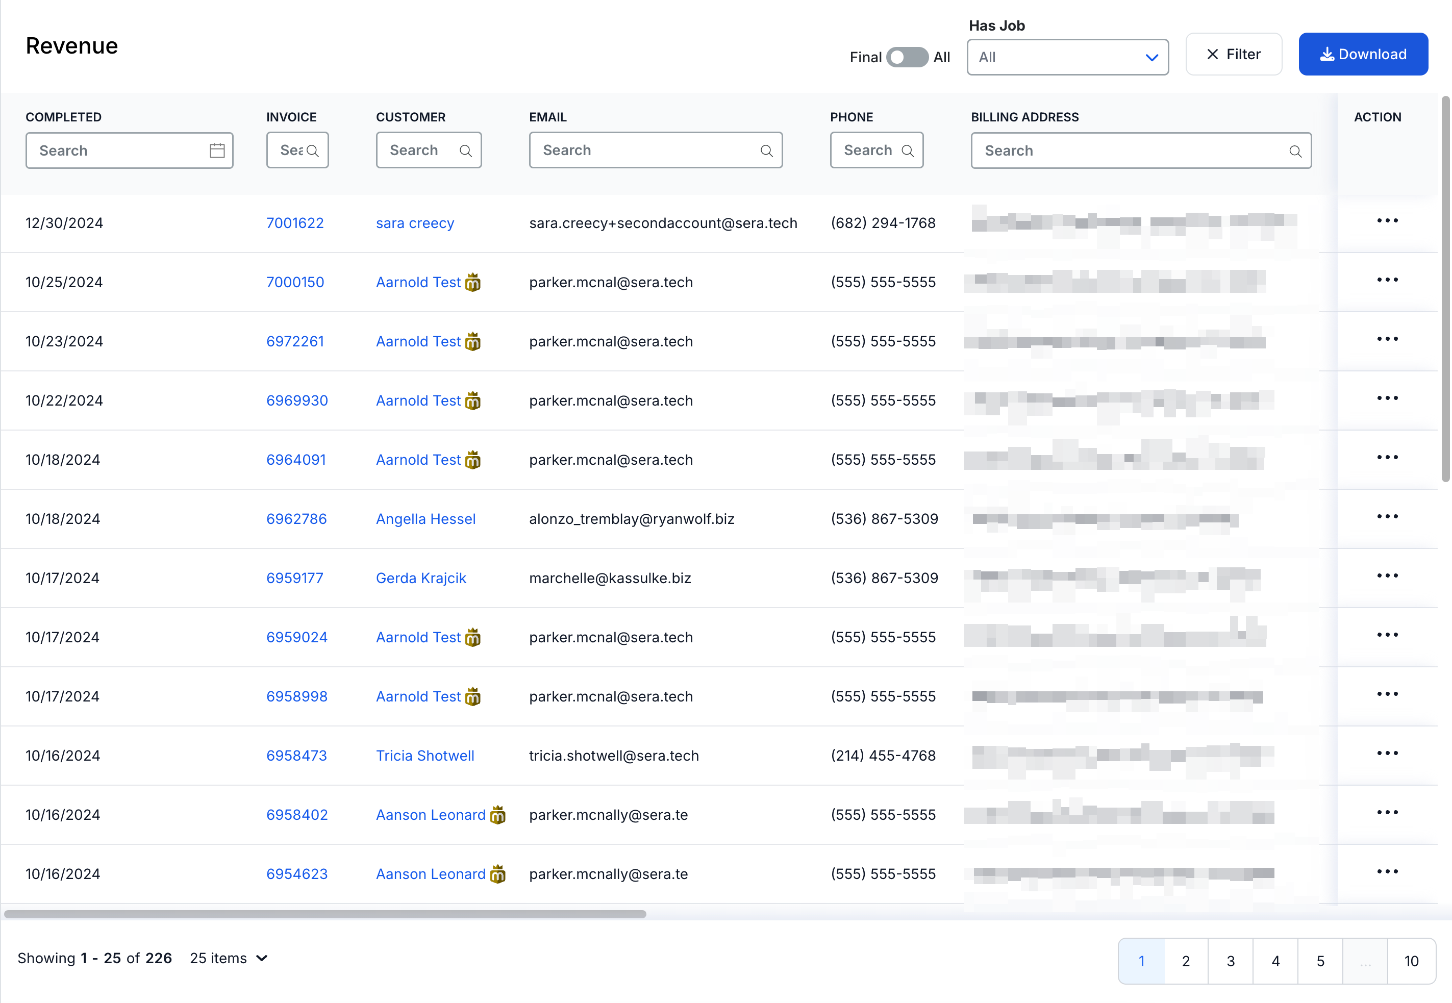Click crown badge beside Aarnold Test on invoice 7000150
This screenshot has width=1452, height=1003.
point(472,282)
